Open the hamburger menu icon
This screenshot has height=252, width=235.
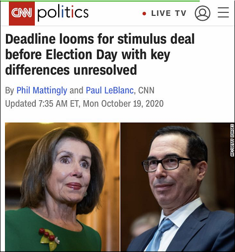(x=223, y=12)
